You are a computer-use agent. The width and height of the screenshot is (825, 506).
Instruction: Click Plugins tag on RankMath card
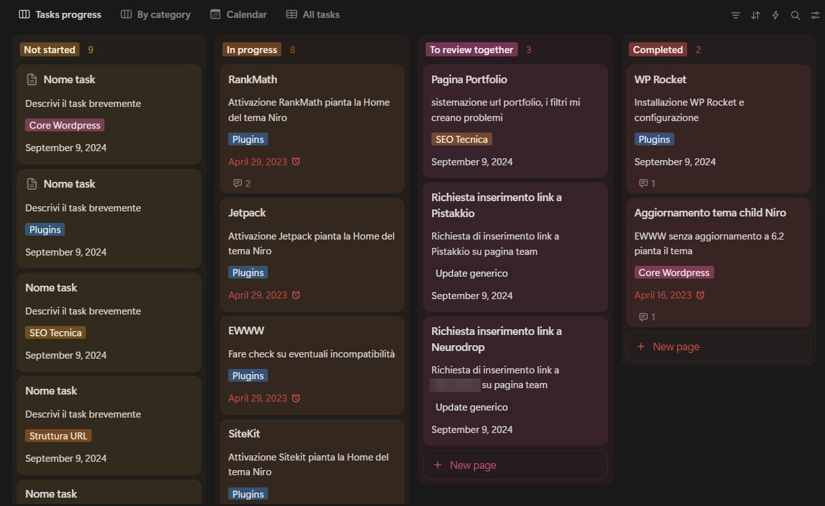(248, 140)
